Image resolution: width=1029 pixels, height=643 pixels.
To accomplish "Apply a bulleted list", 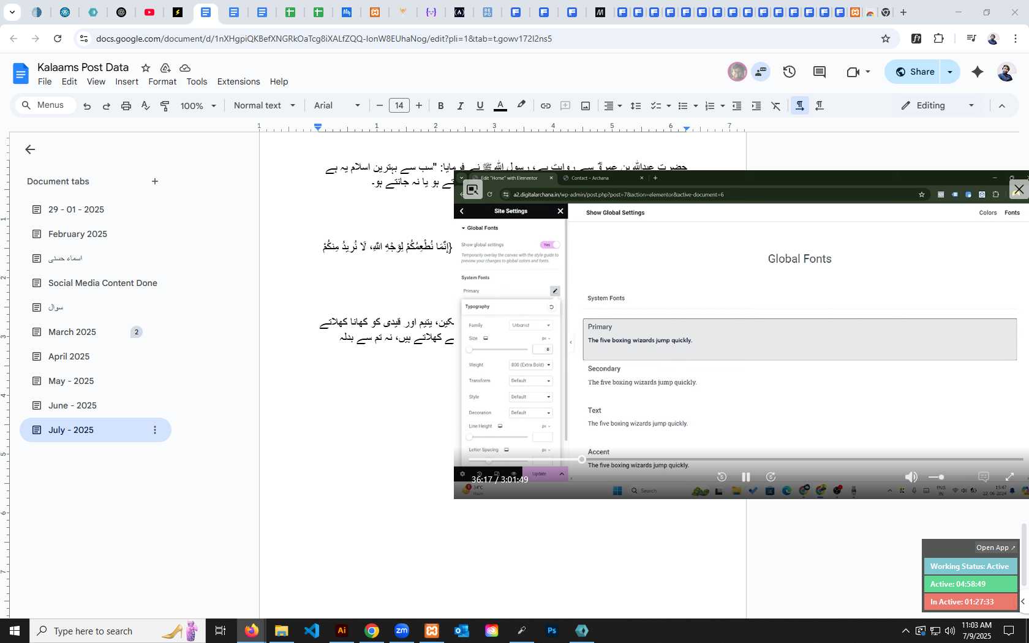I will click(683, 106).
